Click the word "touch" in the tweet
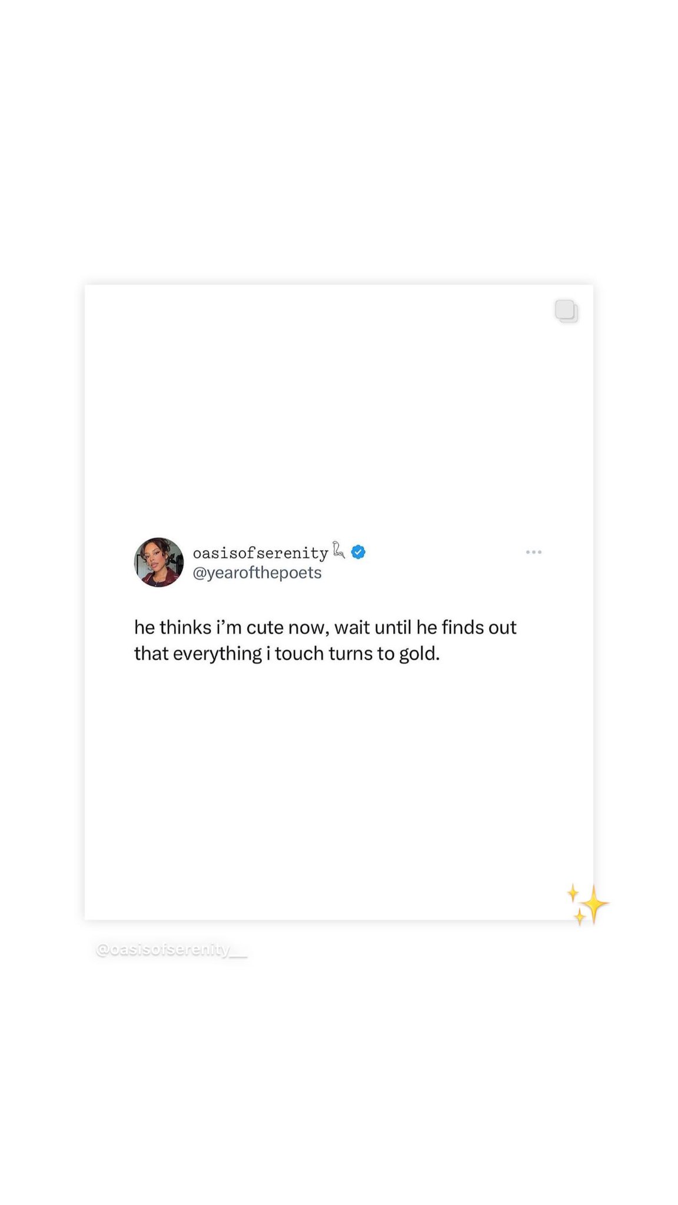Screen dimensions: 678x1205 pos(299,654)
